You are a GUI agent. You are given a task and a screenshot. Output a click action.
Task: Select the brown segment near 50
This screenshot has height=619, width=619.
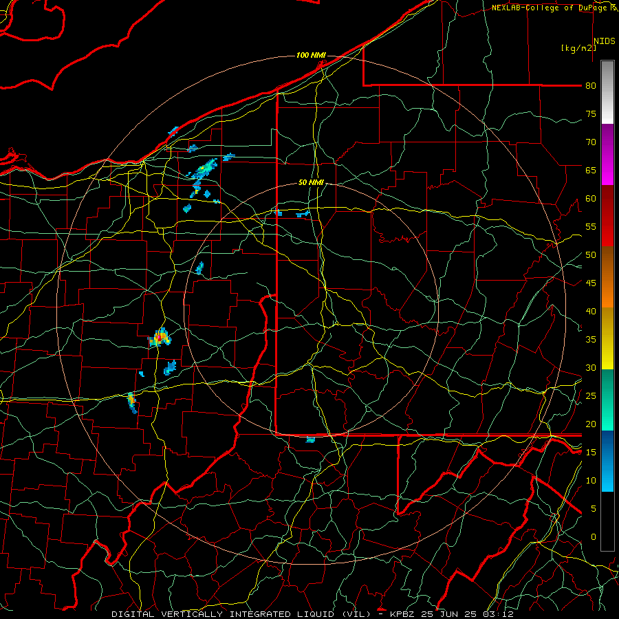pos(607,261)
